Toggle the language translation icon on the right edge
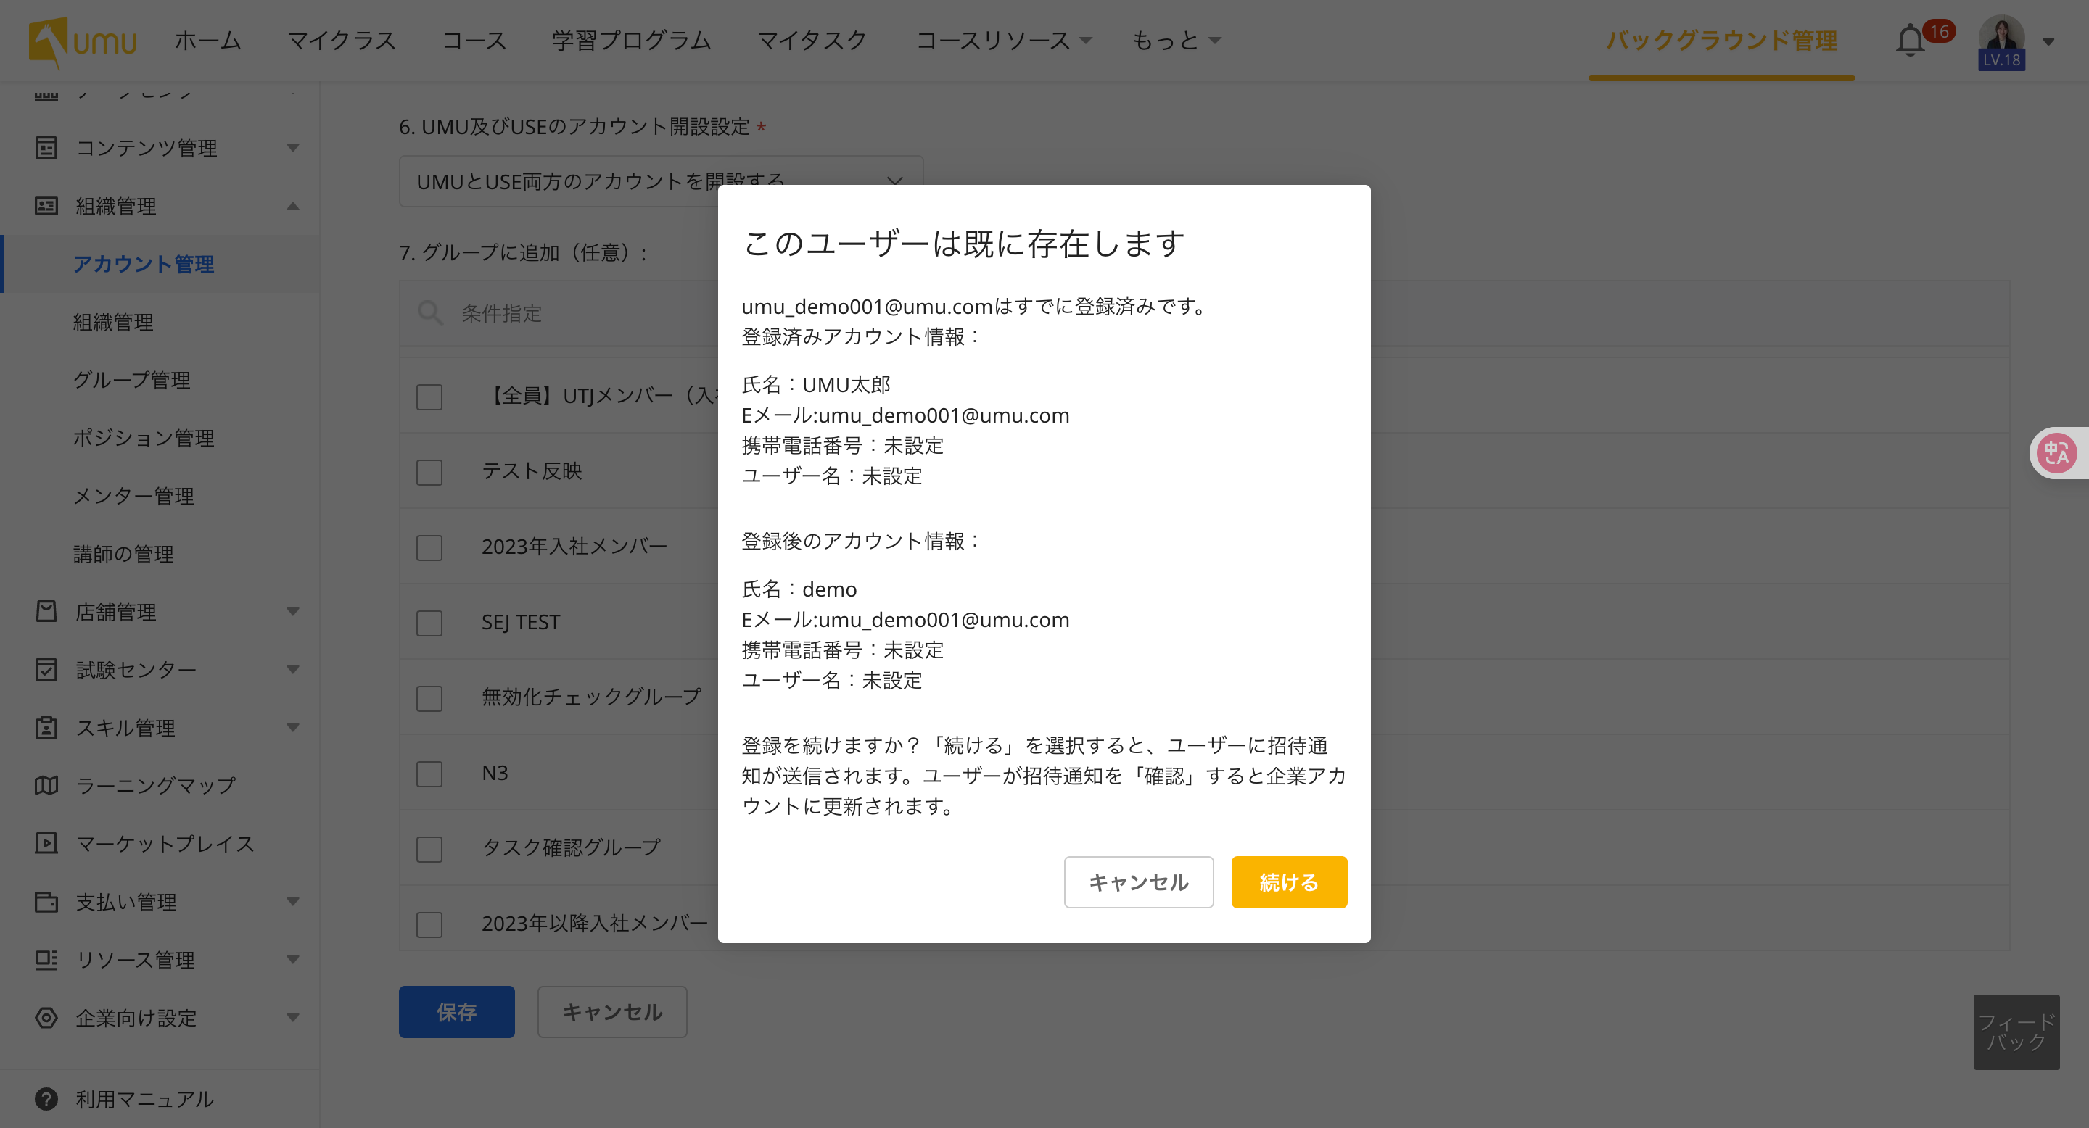 pos(2060,452)
